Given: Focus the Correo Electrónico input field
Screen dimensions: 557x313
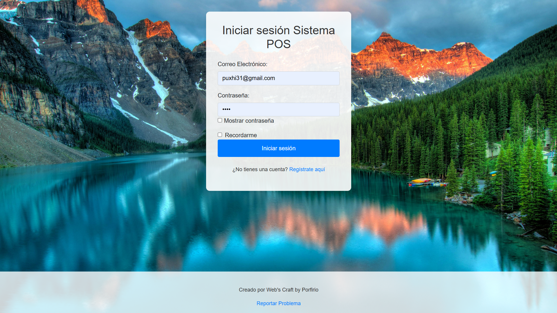Looking at the screenshot, I should (x=278, y=78).
